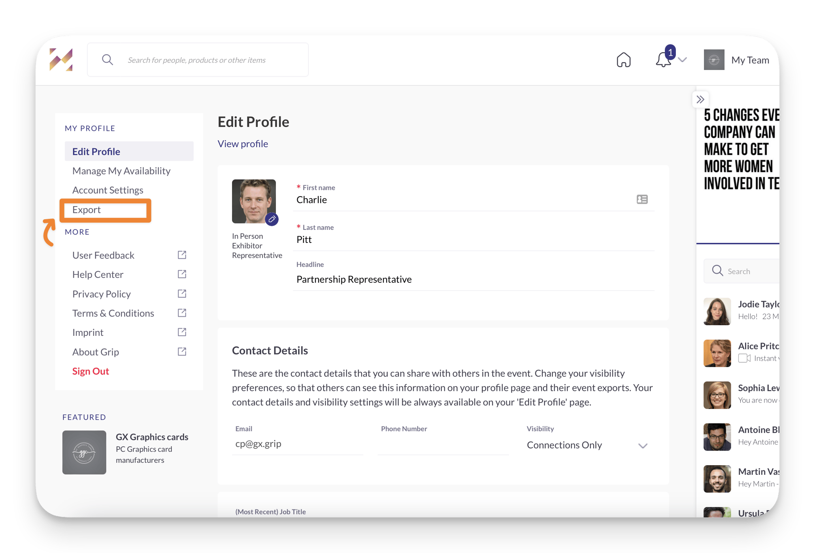Open Manage My Availability menu item

pyautogui.click(x=121, y=171)
